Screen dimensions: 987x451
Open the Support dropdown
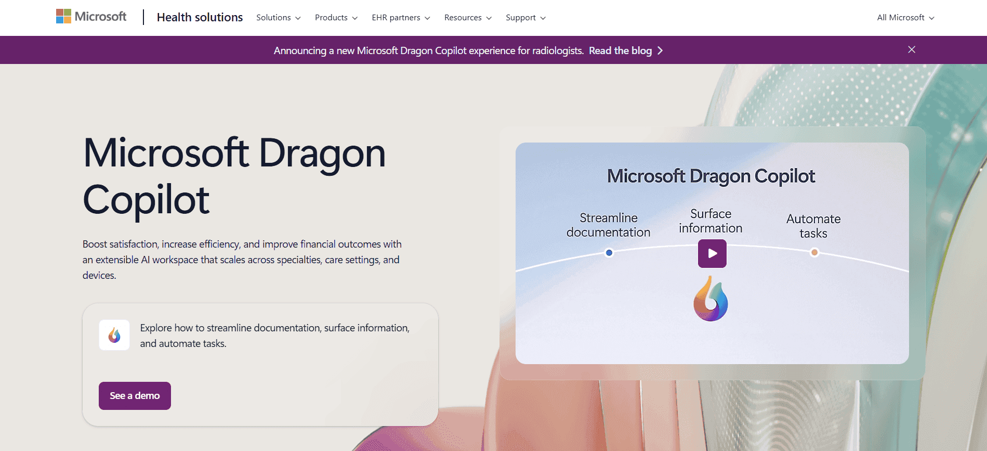point(525,18)
